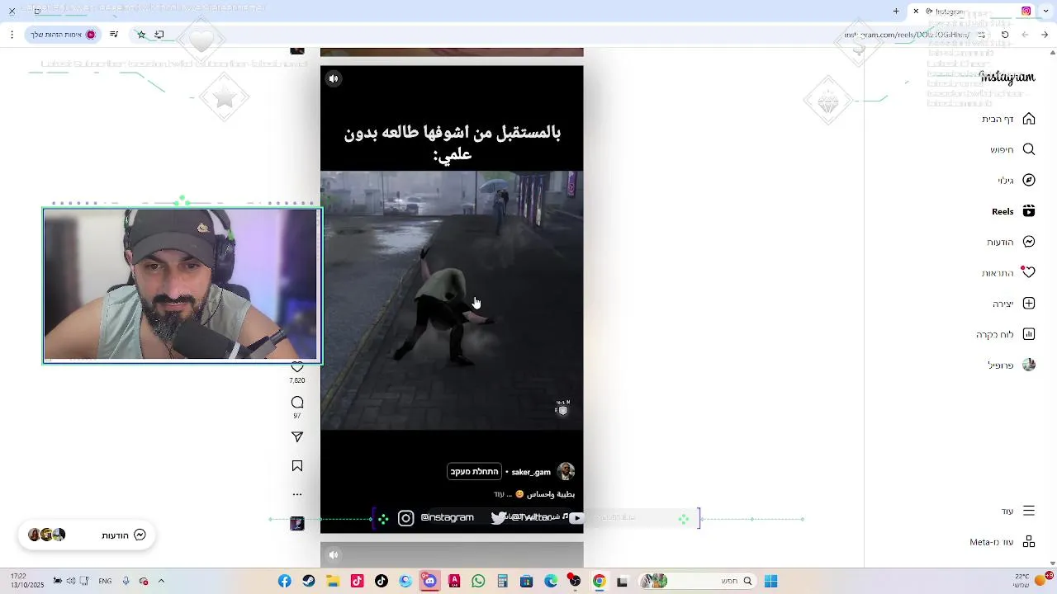Open Chrome media controls icon
This screenshot has height=594, width=1057.
point(114,35)
